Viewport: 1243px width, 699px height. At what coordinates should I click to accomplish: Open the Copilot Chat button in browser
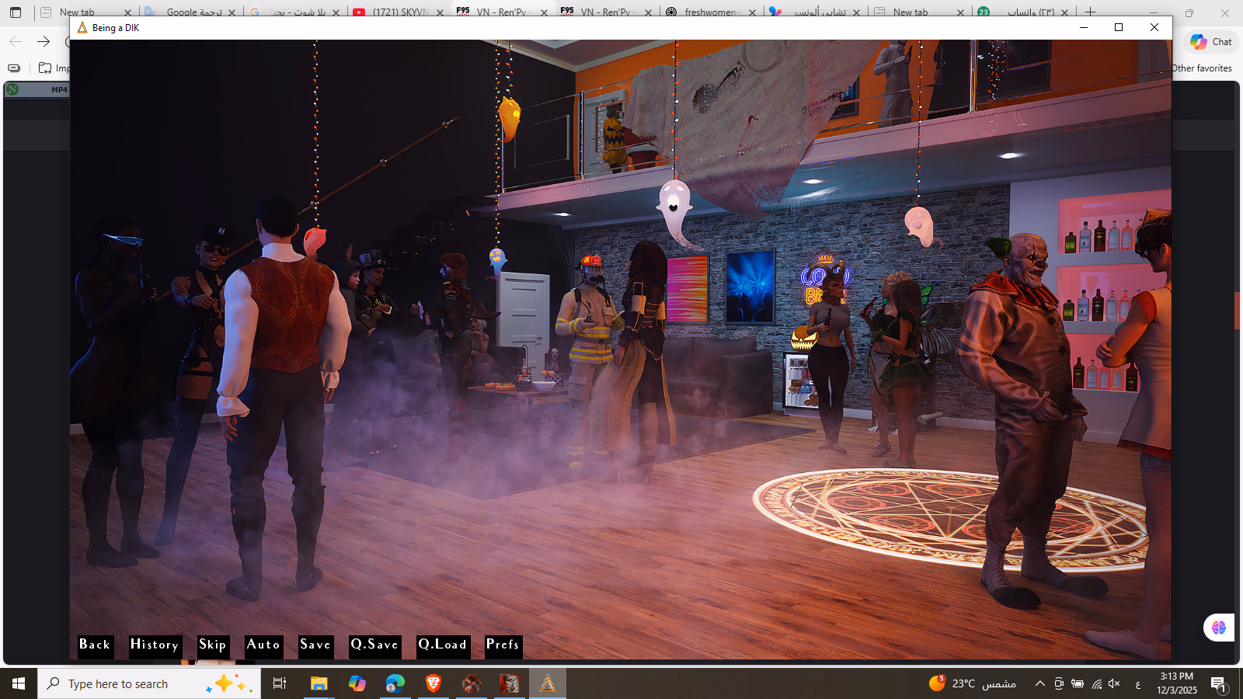(1211, 42)
